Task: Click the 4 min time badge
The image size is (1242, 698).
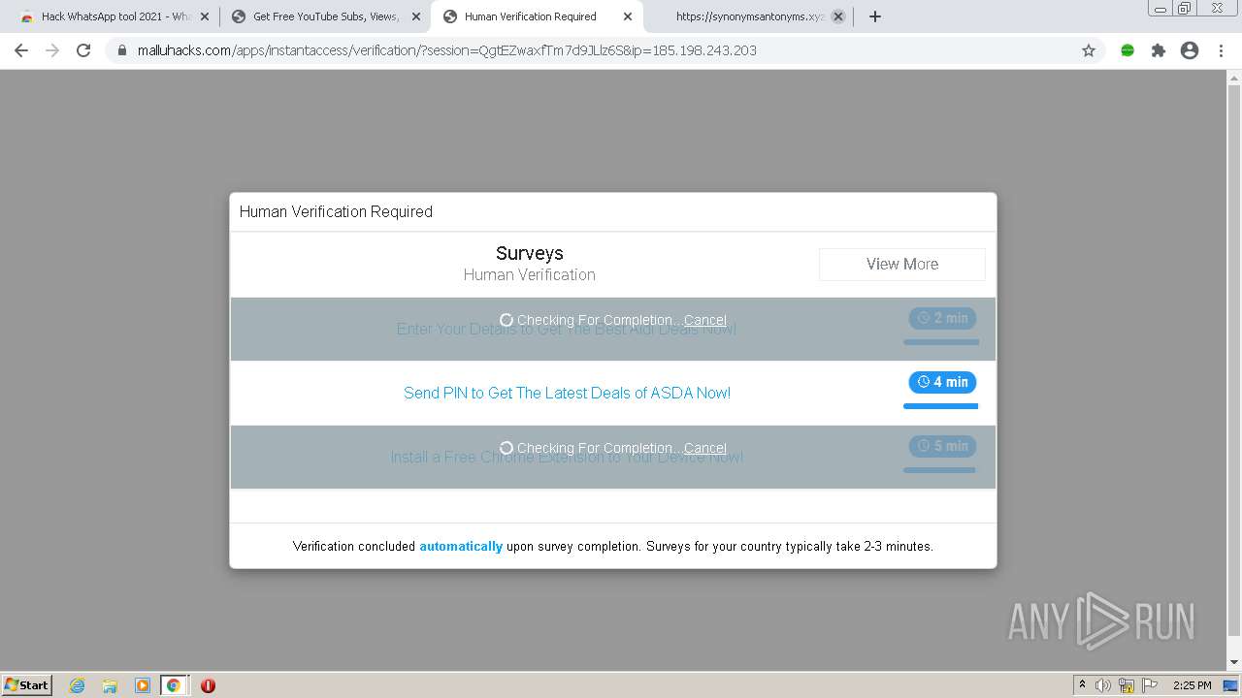Action: point(942,382)
